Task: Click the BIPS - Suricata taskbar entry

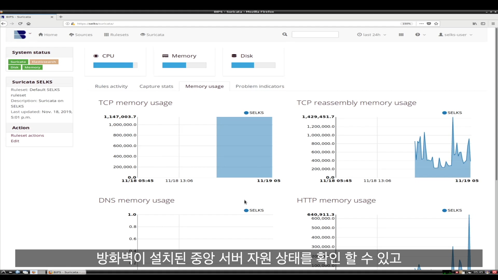Action: 66,272
